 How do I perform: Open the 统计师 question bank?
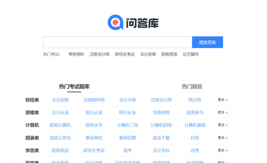(x=195, y=100)
